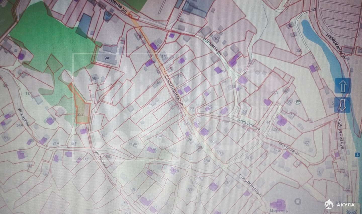Click house number 42А
This screenshot has width=362, height=214.
pos(274,93)
